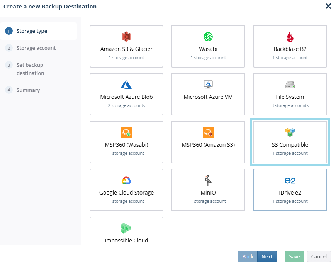This screenshot has height=266, width=336.
Task: Click the MSP360 (Wasabi) orange icon
Action: [x=126, y=132]
